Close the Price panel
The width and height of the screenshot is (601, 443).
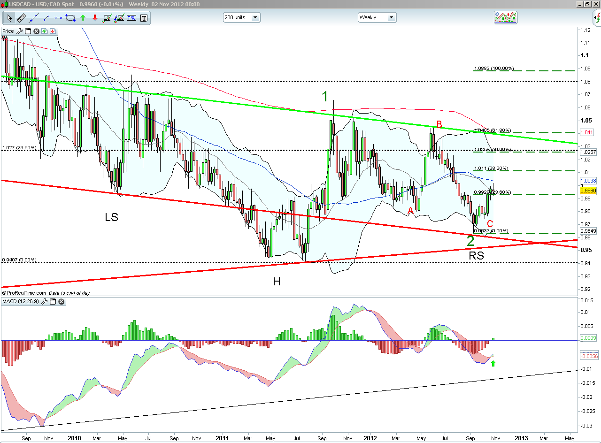36,31
